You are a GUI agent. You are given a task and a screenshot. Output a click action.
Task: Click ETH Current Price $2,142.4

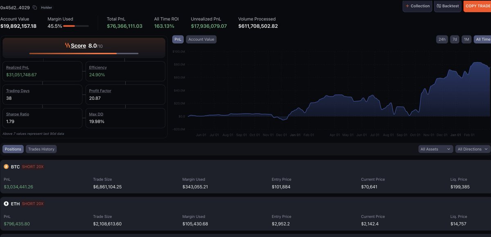coord(370,224)
